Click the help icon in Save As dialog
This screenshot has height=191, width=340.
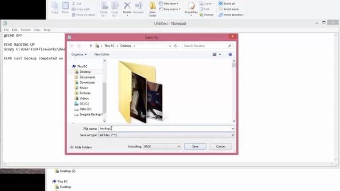click(x=230, y=54)
